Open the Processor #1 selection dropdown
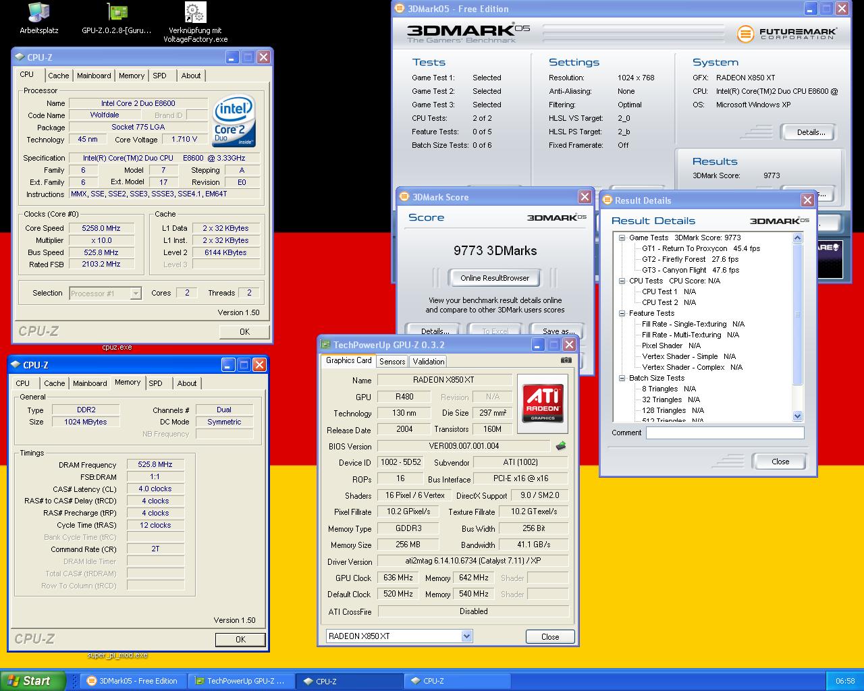 coord(136,294)
